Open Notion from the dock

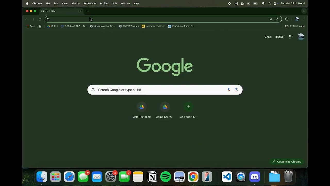(152, 177)
